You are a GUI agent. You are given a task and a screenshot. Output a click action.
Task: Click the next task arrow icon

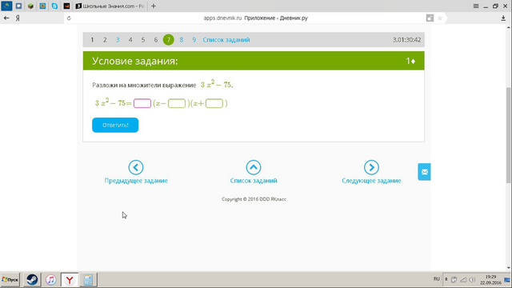click(371, 167)
